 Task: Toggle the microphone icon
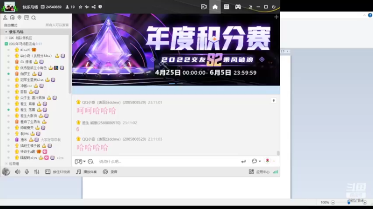27,172
